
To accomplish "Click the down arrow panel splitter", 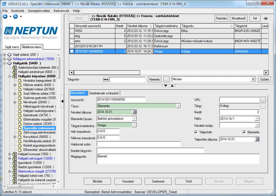I will coord(166,85).
